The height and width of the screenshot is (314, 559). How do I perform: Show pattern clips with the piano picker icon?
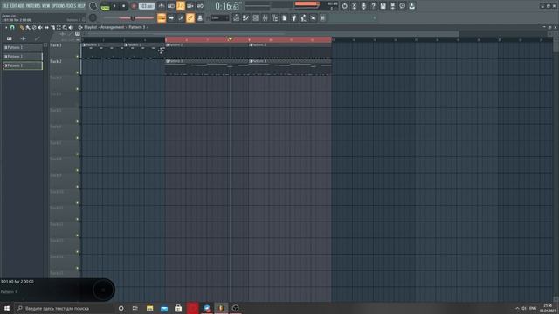pos(10,38)
